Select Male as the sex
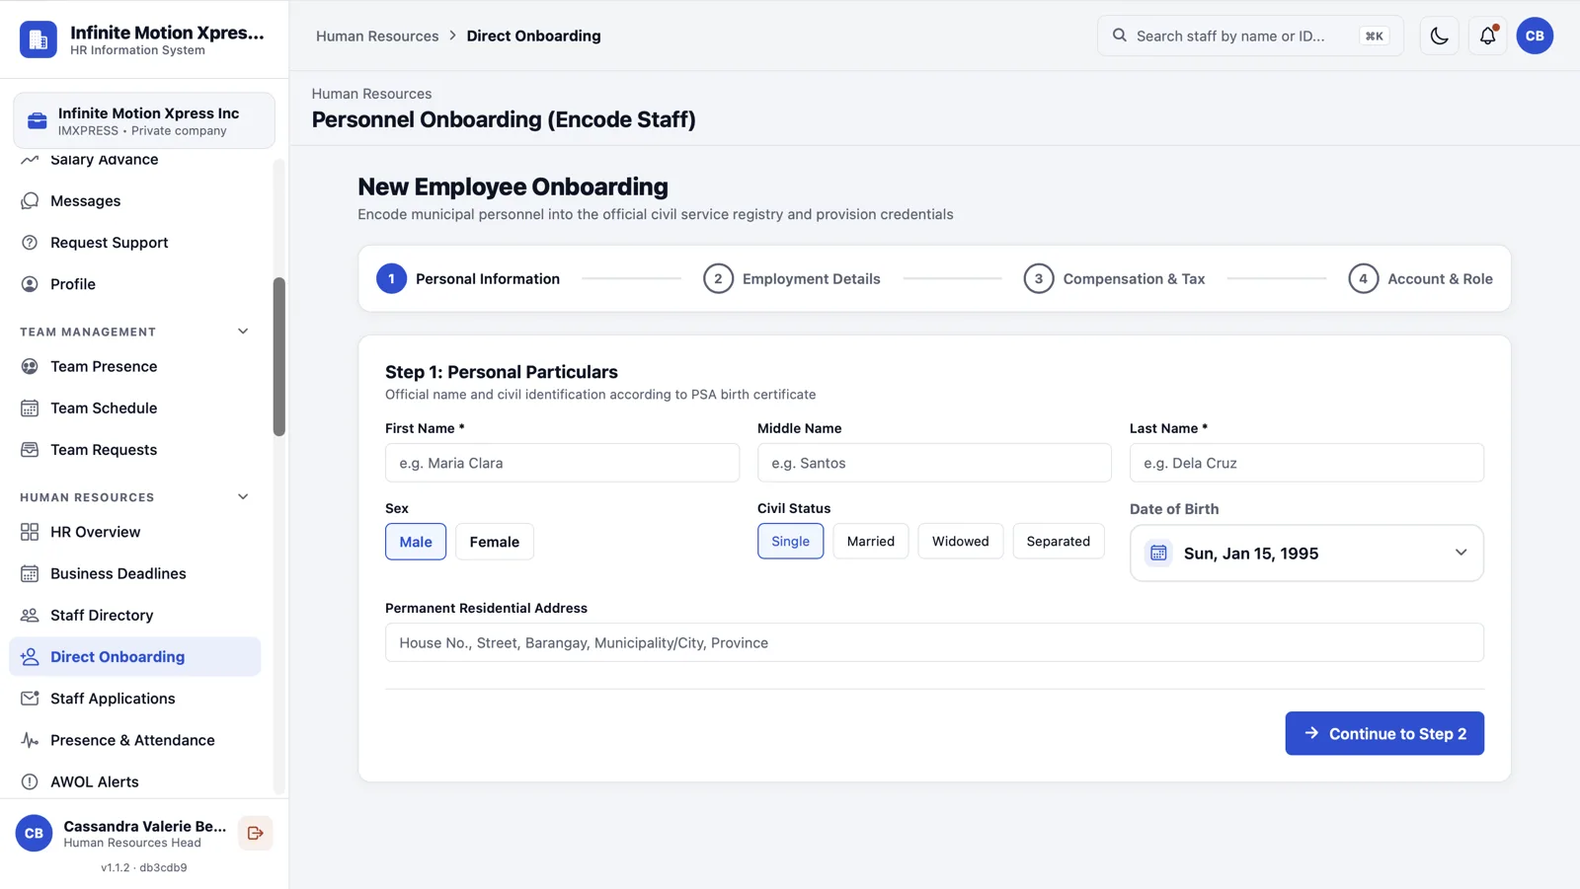 coord(416,542)
